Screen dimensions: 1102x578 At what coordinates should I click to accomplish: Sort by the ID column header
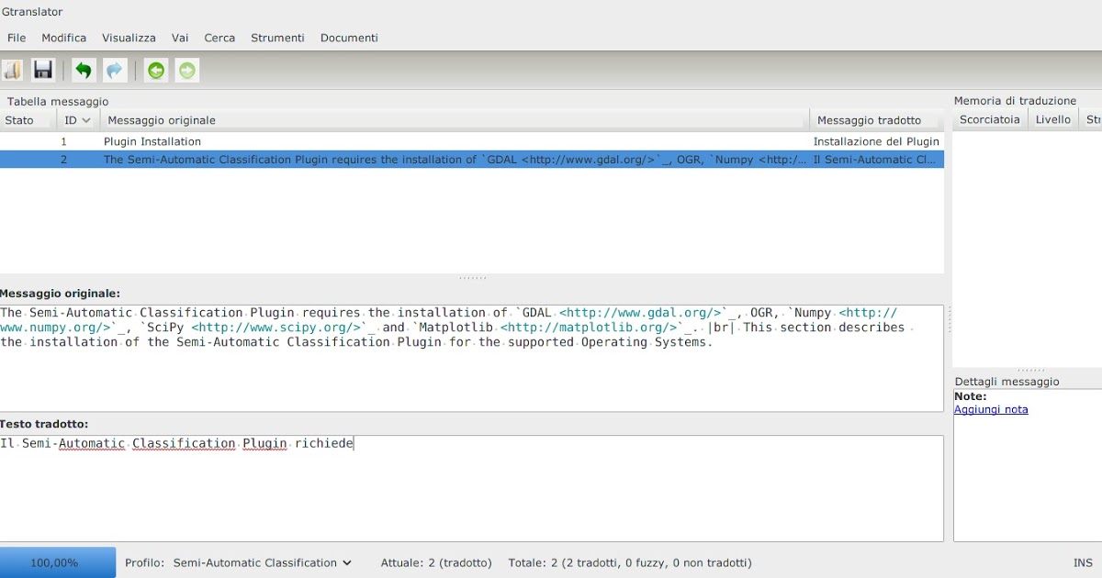[78, 120]
